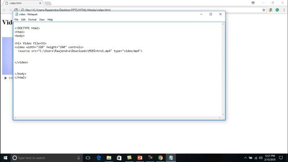Open the Format menu in Notepad
This screenshot has height=162, width=288.
32,19
